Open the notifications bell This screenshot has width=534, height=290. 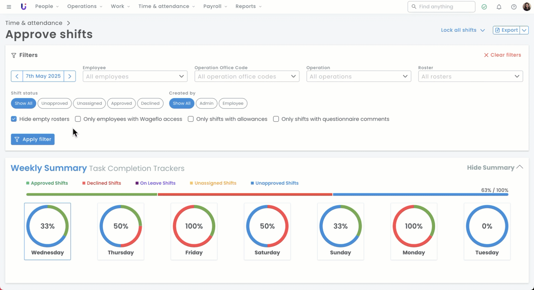coord(499,7)
